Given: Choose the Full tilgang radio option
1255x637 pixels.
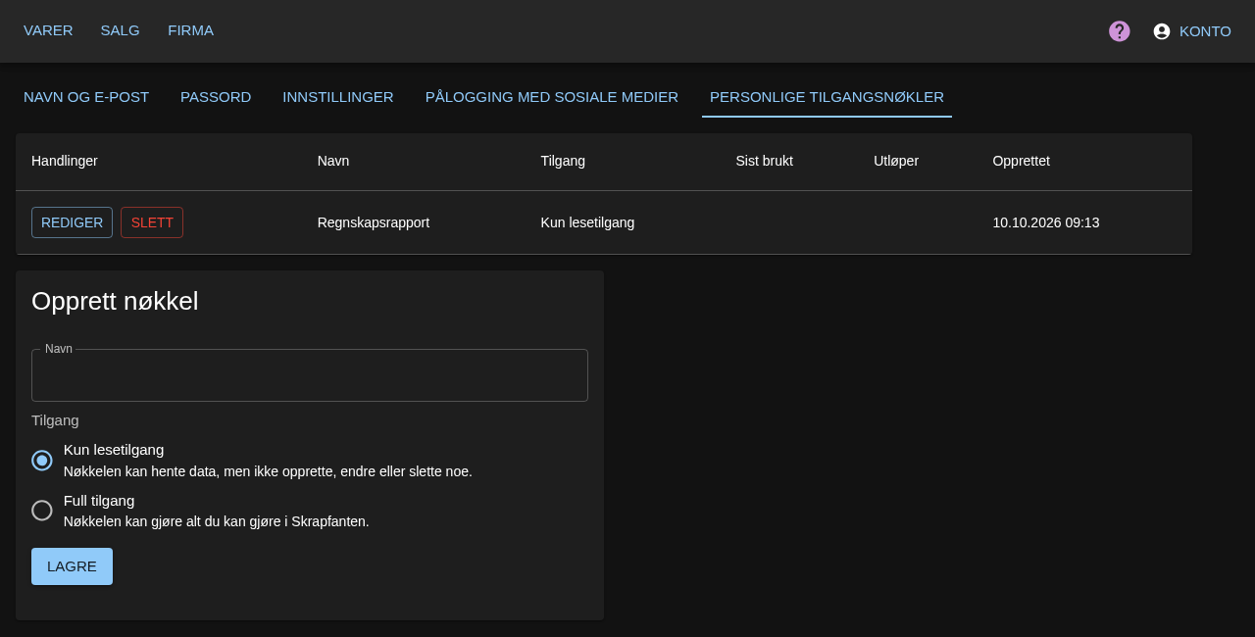Looking at the screenshot, I should 42,511.
